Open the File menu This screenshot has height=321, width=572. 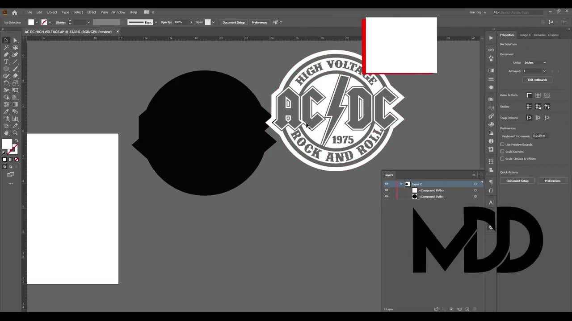point(29,12)
